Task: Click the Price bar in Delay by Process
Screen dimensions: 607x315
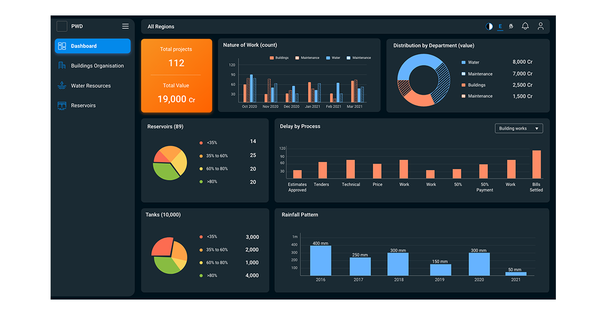Action: [377, 171]
